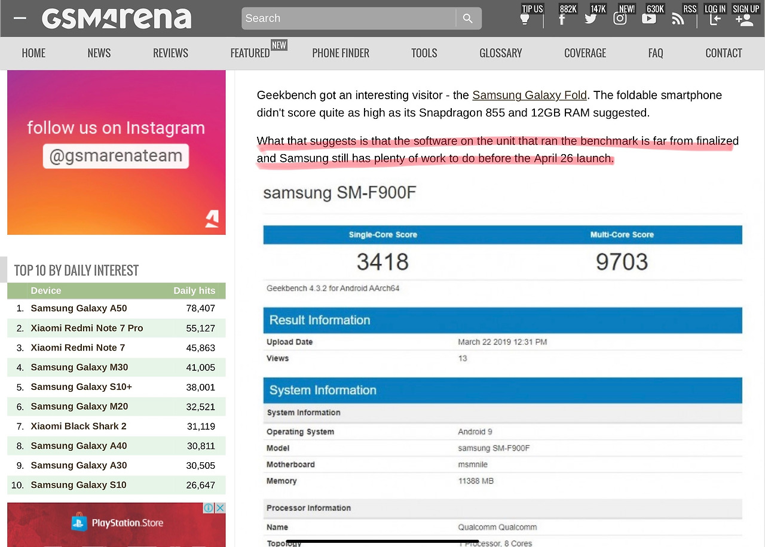Close the PlayStation Store ad

click(220, 508)
